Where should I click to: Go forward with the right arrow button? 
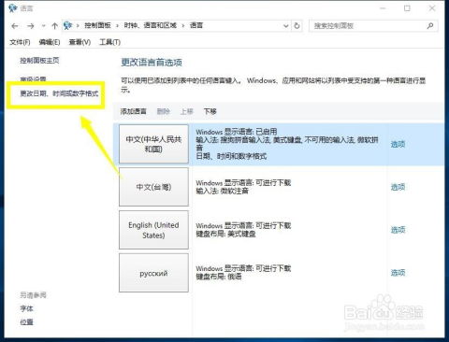30,26
